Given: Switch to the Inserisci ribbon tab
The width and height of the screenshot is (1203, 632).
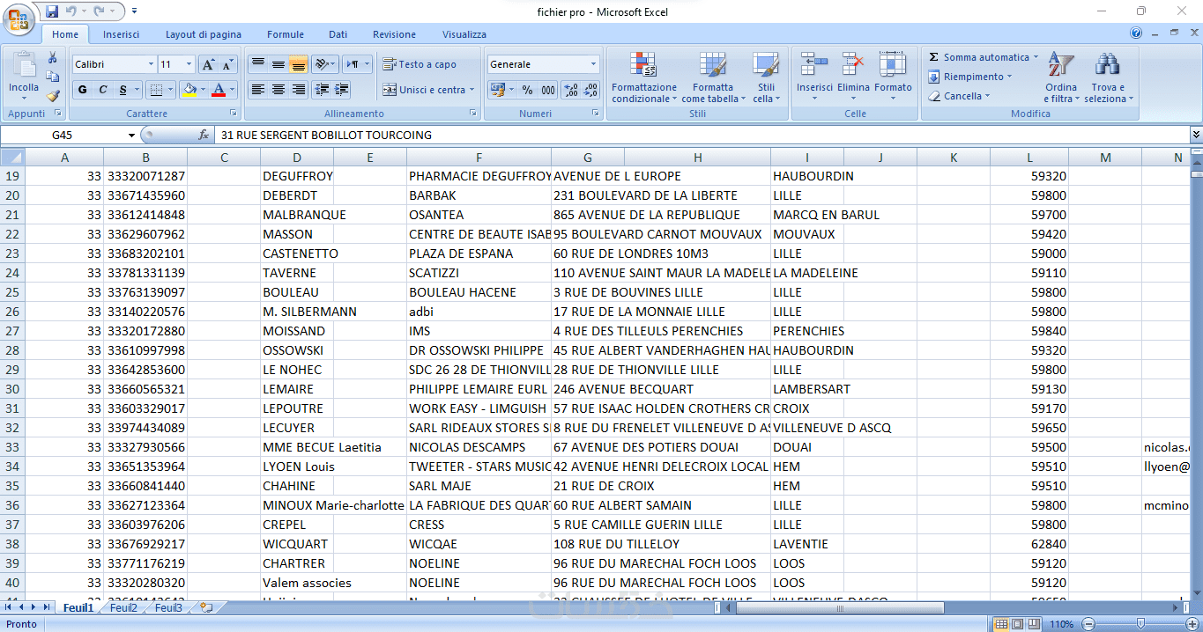Looking at the screenshot, I should tap(121, 34).
